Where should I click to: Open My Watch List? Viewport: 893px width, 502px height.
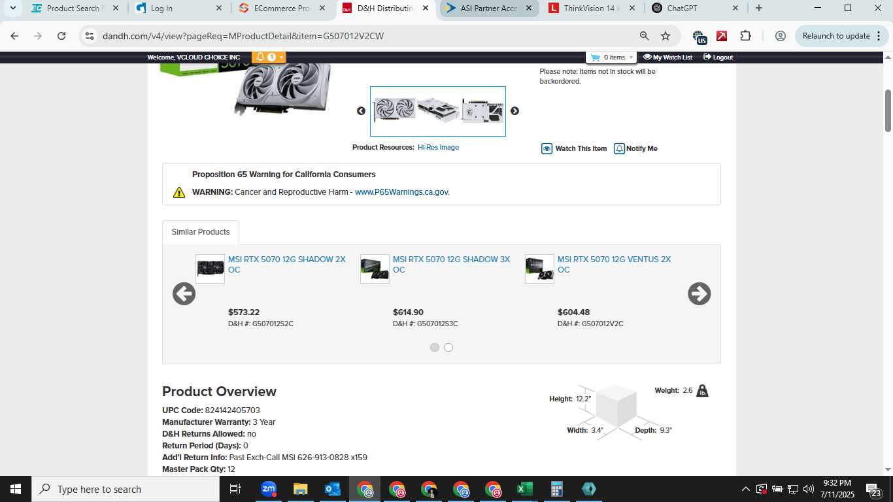(x=667, y=58)
